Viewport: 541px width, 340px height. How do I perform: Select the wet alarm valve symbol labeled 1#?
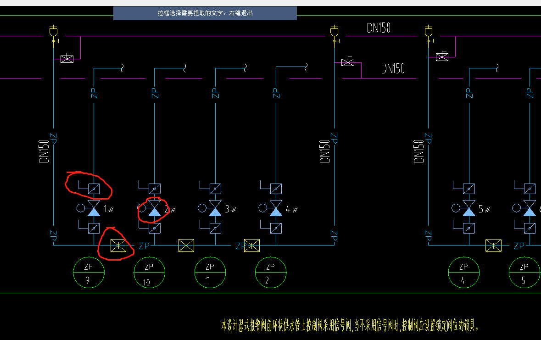[x=94, y=208]
